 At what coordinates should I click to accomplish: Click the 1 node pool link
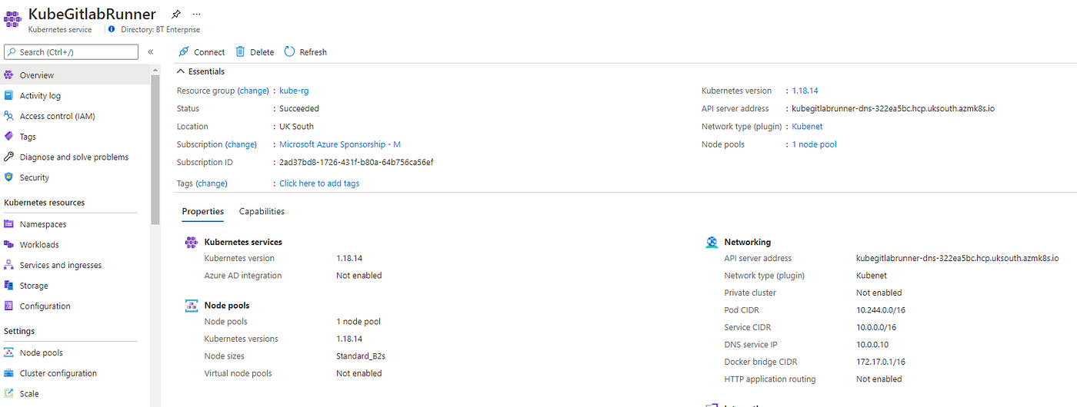815,144
